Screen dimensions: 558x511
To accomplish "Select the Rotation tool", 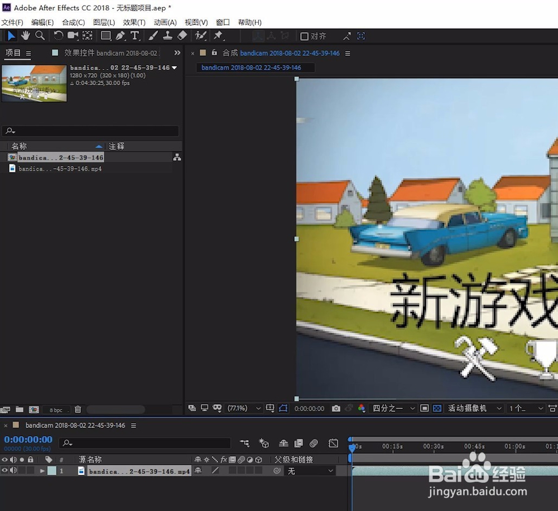I will [x=59, y=36].
